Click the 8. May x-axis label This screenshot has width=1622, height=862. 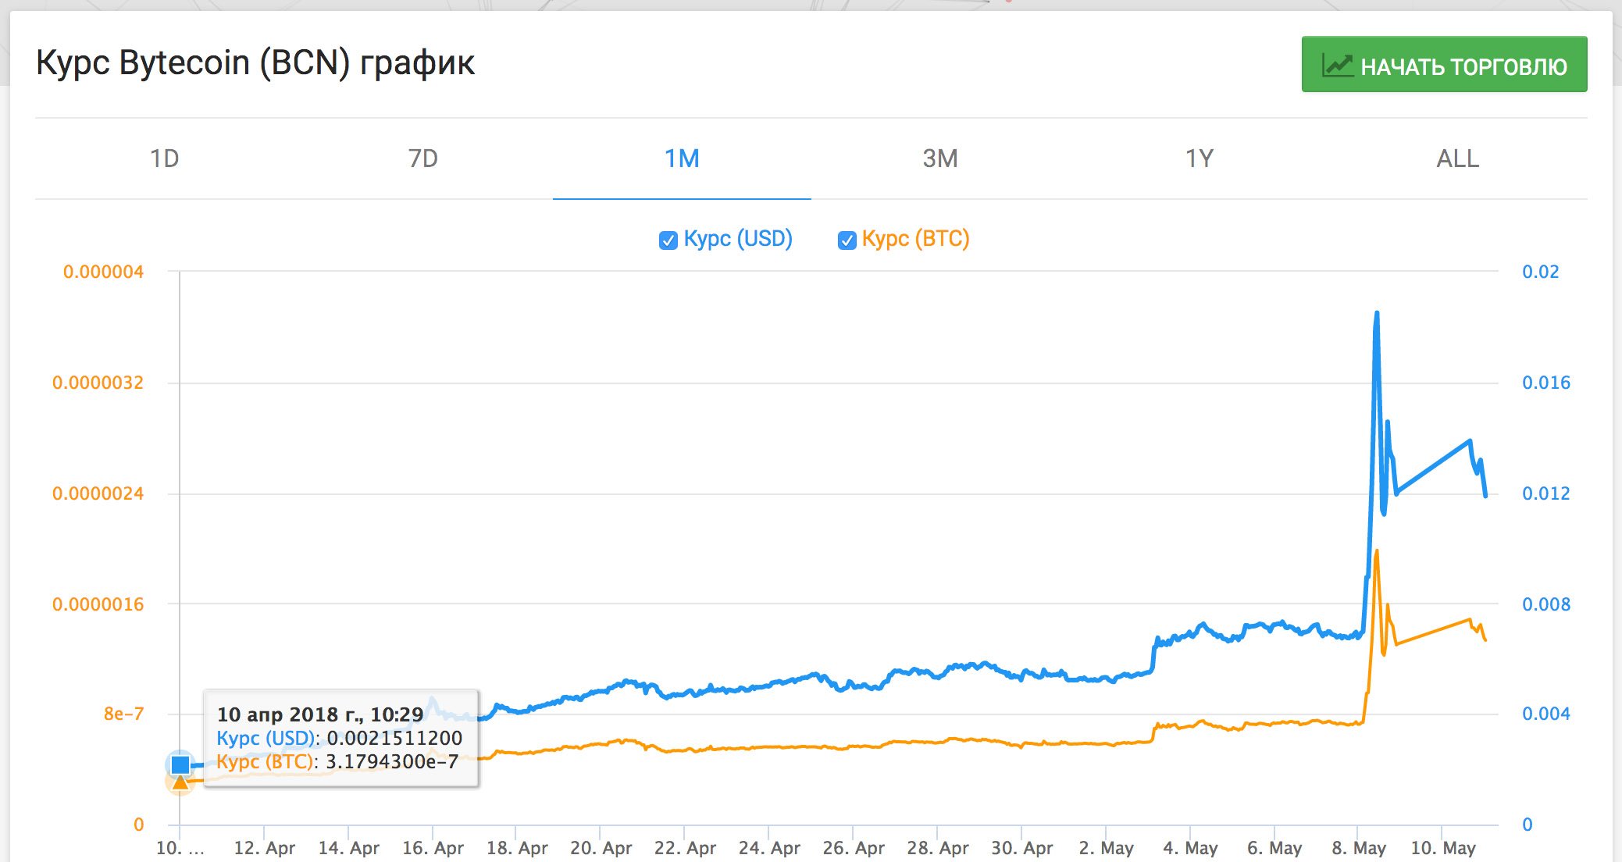(x=1359, y=848)
